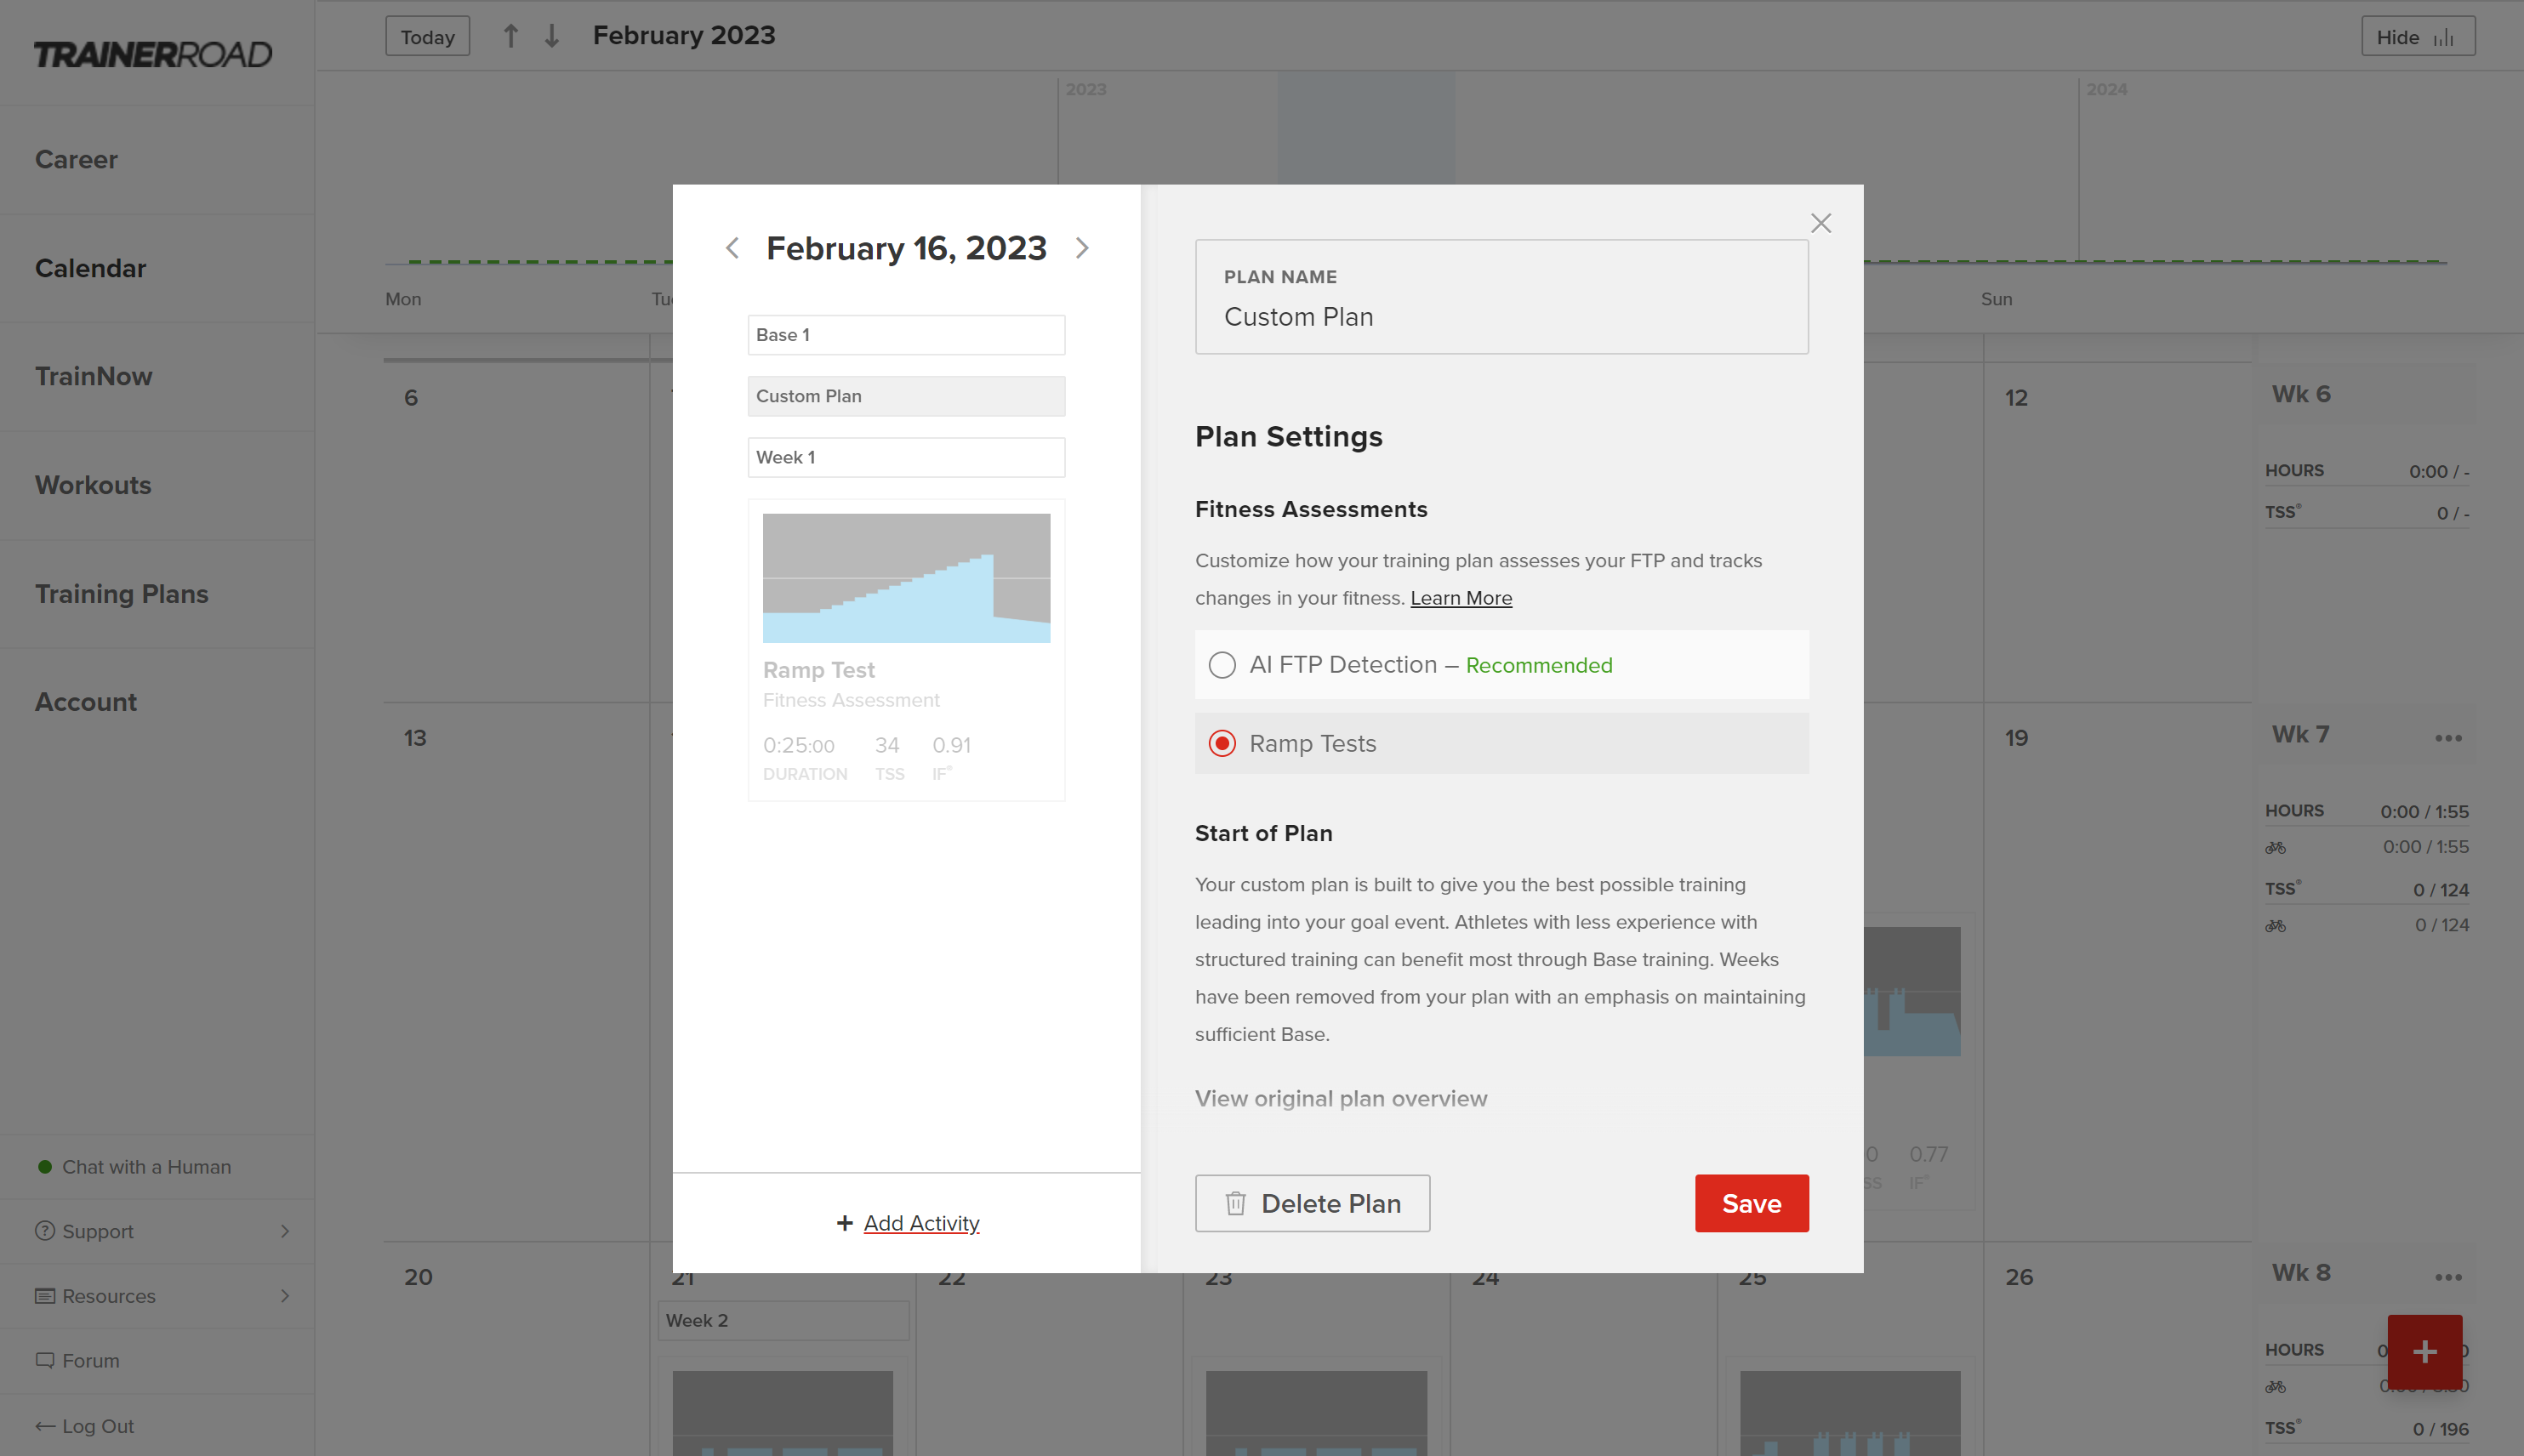Click calendar day 12
2524x1456 pixels.
point(2016,398)
